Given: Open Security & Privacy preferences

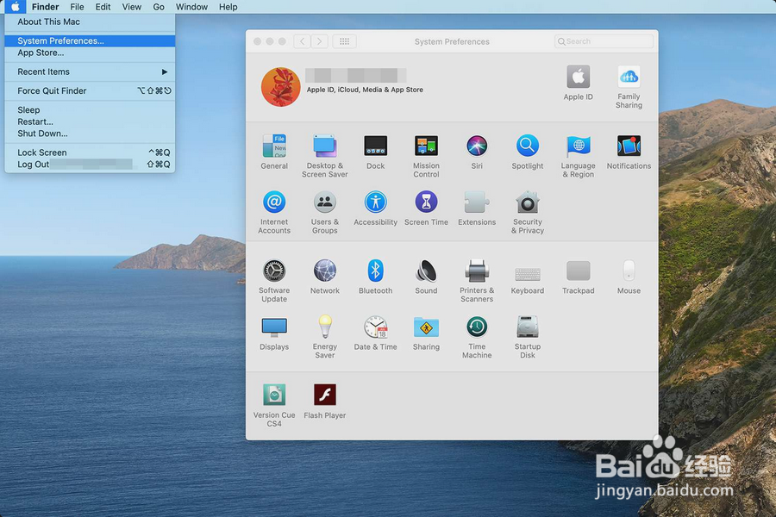Looking at the screenshot, I should tap(527, 212).
